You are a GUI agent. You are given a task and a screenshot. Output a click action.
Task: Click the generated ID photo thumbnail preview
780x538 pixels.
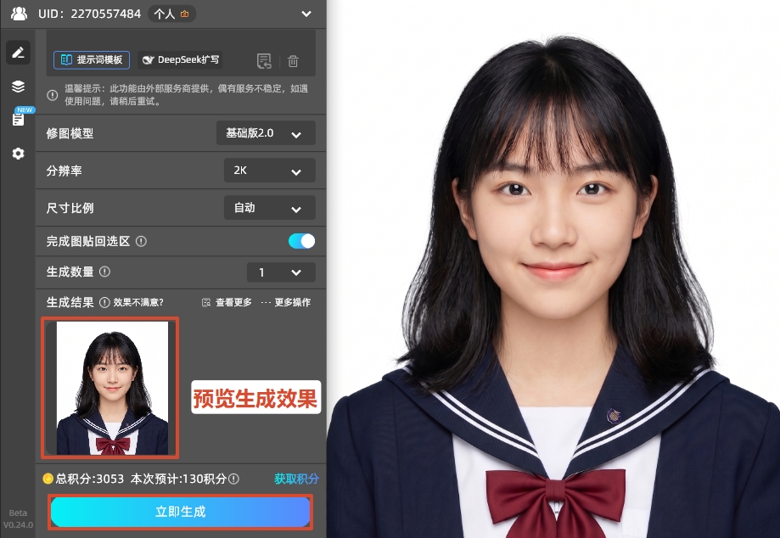[109, 387]
